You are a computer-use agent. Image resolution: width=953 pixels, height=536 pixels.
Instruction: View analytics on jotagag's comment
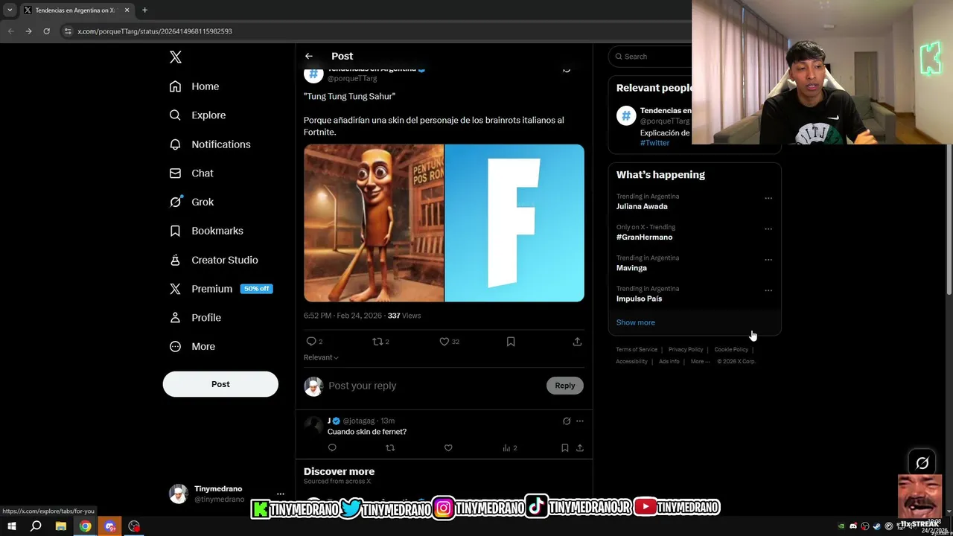(x=510, y=447)
